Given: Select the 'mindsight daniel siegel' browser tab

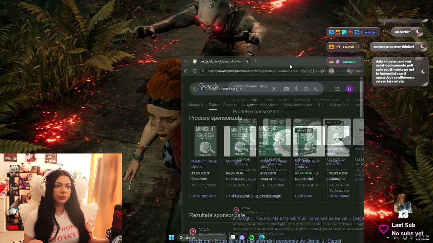Looking at the screenshot, I should [x=220, y=61].
